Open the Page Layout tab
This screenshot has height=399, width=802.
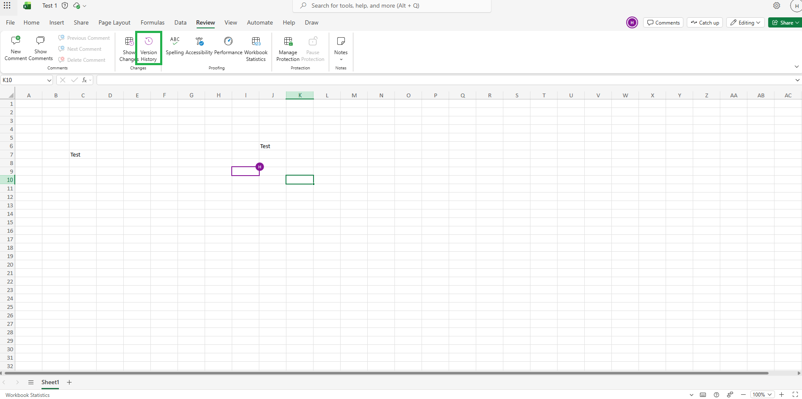[x=114, y=22]
